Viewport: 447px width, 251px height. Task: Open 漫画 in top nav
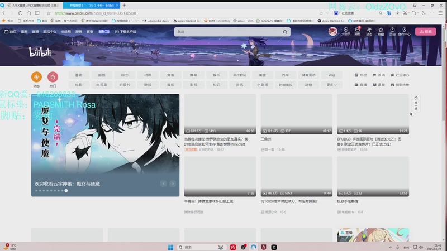(79, 32)
